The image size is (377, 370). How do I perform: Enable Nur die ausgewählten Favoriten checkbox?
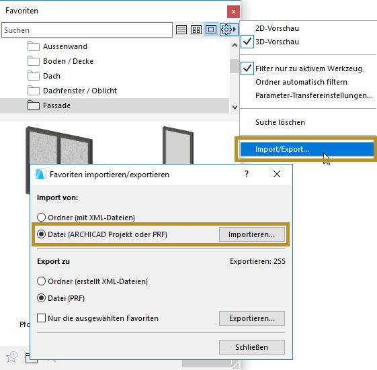click(x=42, y=318)
